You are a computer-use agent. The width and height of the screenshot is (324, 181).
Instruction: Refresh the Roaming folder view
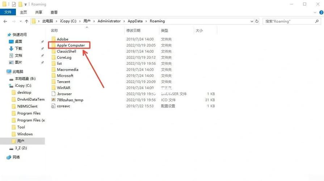pos(257,21)
